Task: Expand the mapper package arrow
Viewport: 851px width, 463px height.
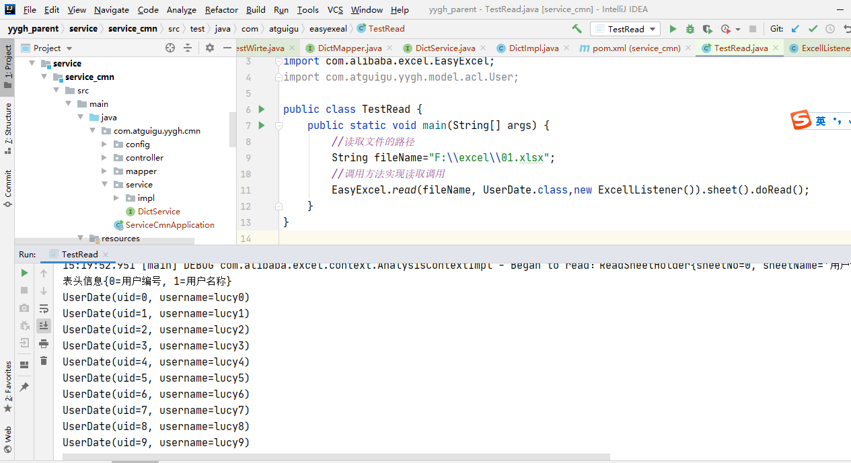Action: 104,171
